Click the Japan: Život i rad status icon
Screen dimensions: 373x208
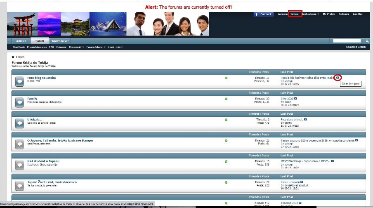[19, 186]
